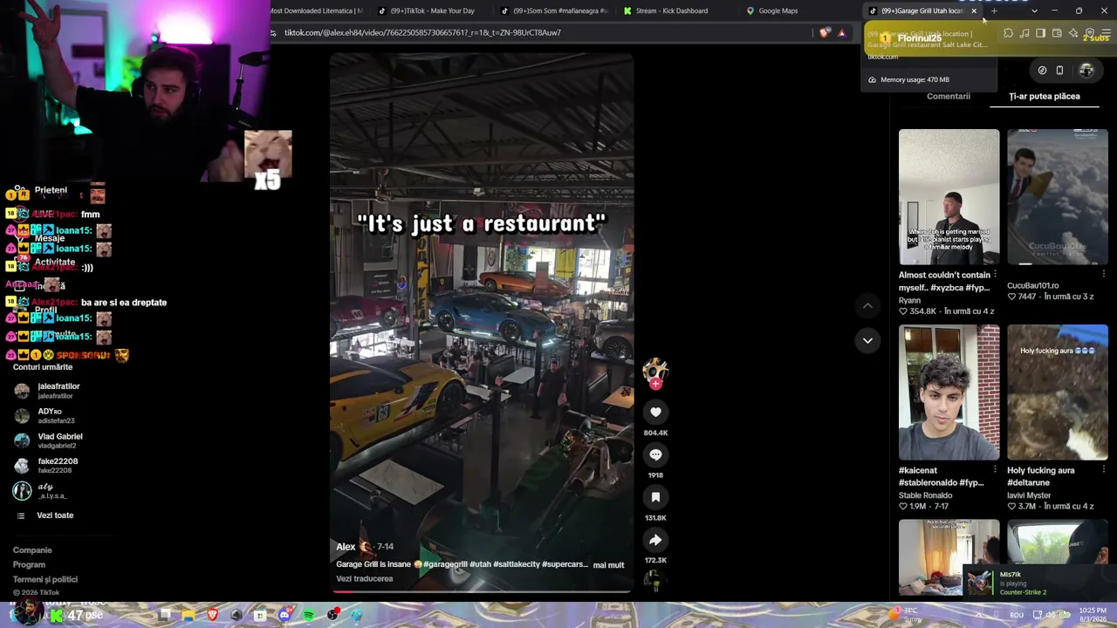Like the Garage Grill video

point(655,412)
